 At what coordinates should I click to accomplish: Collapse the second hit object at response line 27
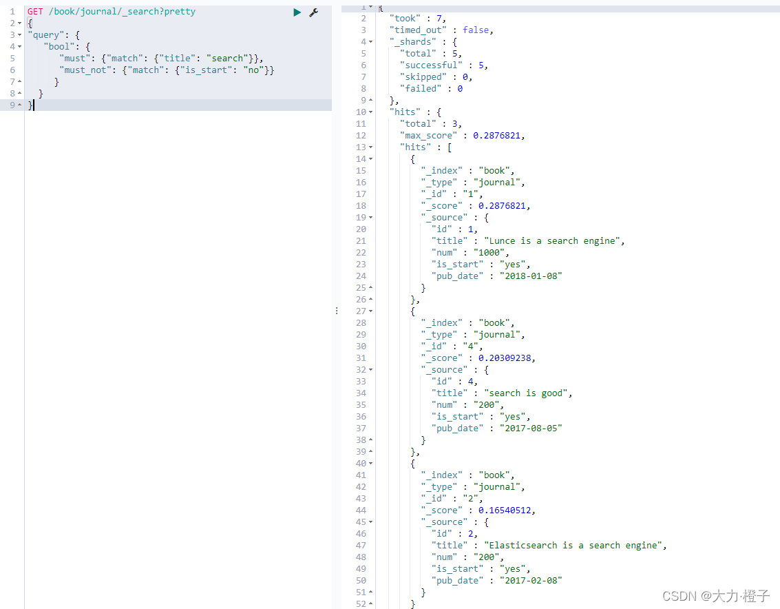[370, 311]
